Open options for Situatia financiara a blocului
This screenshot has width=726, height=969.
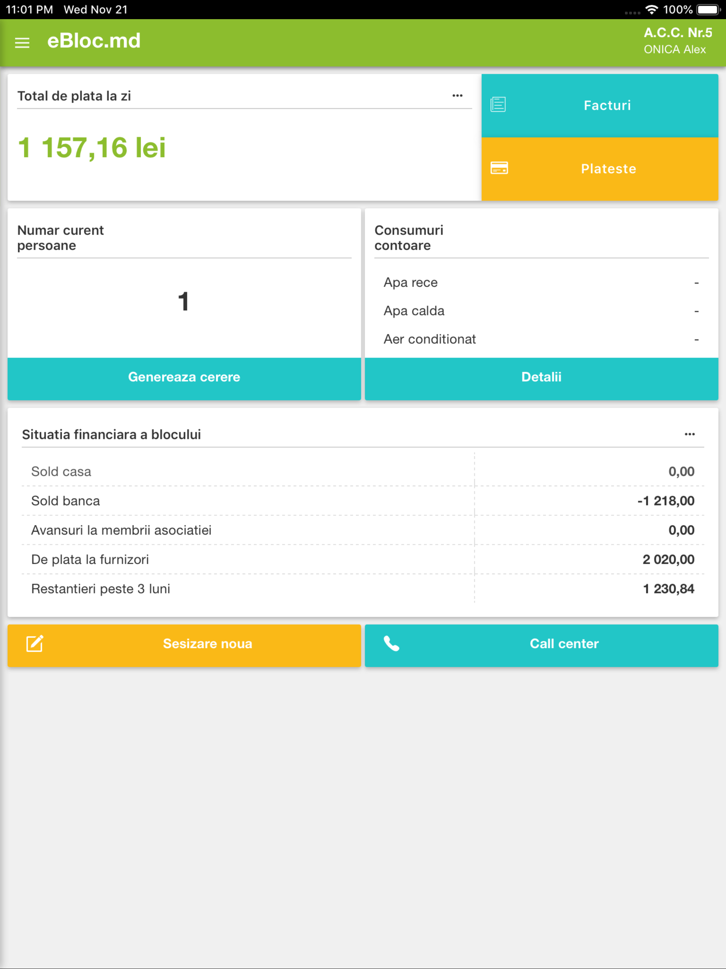coord(689,434)
